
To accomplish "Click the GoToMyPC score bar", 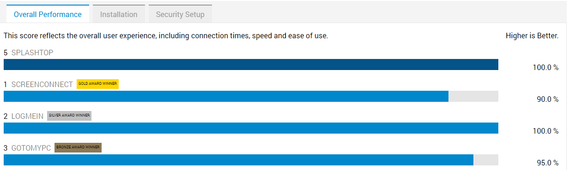I will 238,160.
